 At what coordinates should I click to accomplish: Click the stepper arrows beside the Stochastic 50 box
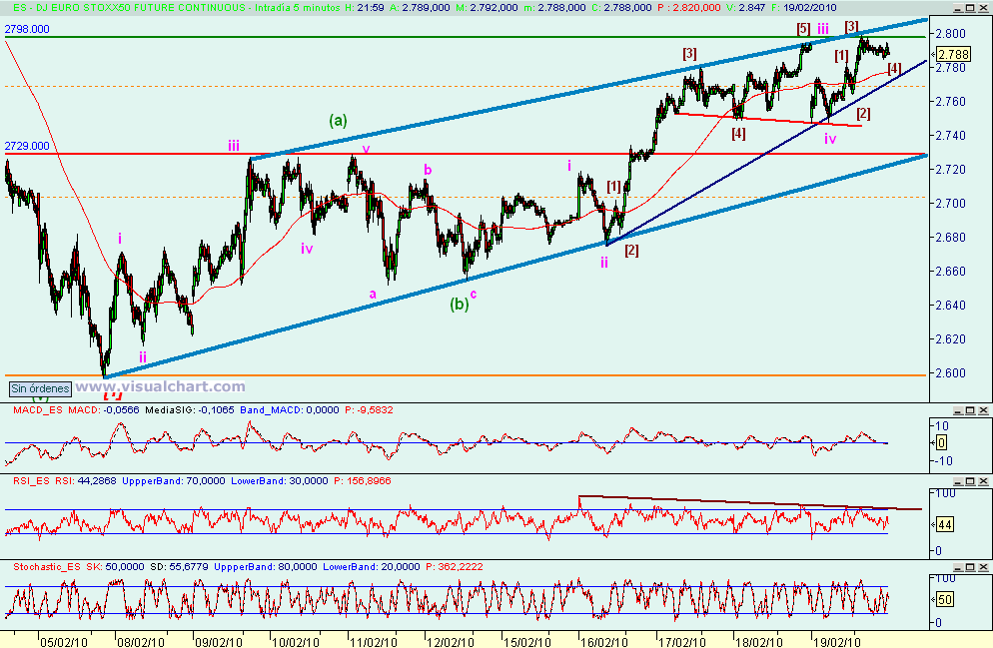tap(933, 598)
